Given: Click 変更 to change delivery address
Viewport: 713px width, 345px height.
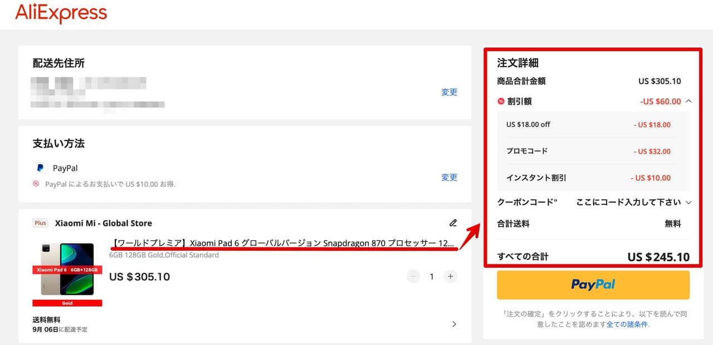Looking at the screenshot, I should 449,92.
